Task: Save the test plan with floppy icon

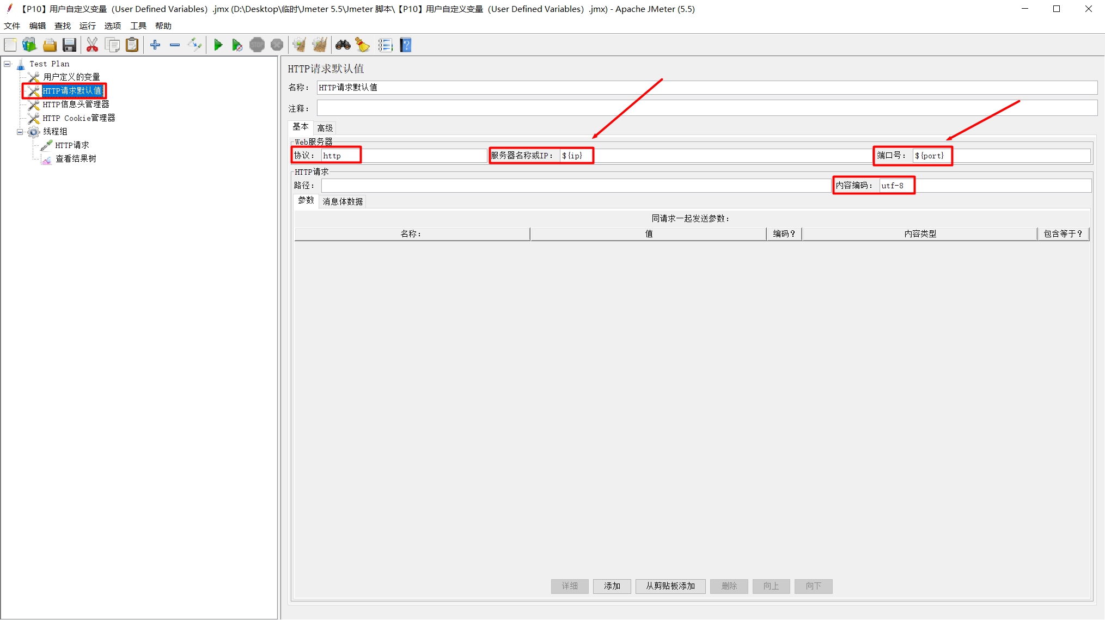Action: [69, 45]
